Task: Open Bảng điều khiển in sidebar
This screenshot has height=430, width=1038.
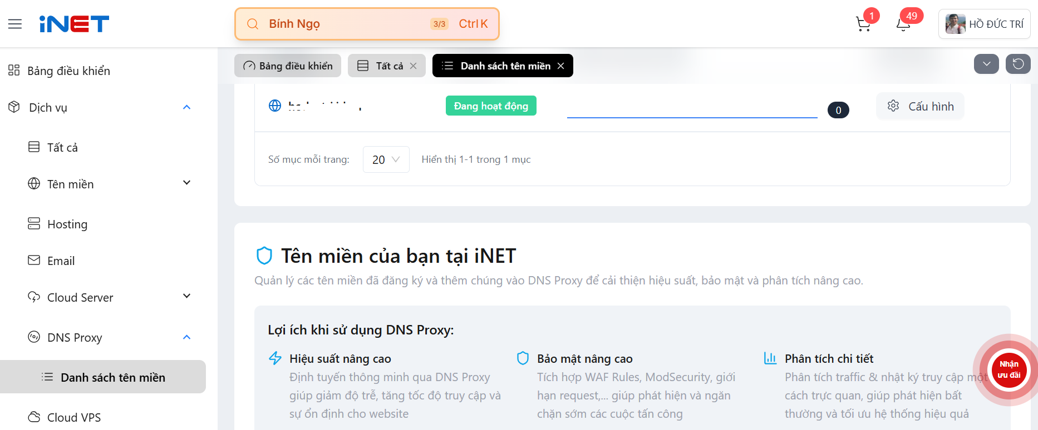Action: (x=68, y=71)
